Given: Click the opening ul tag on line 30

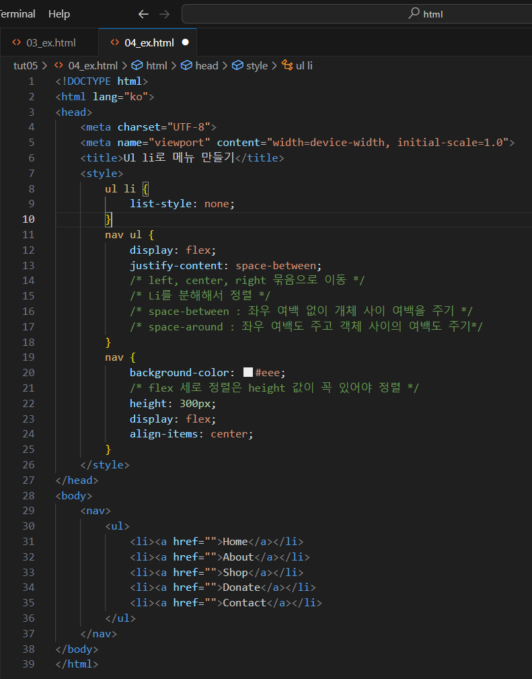Looking at the screenshot, I should coord(117,526).
